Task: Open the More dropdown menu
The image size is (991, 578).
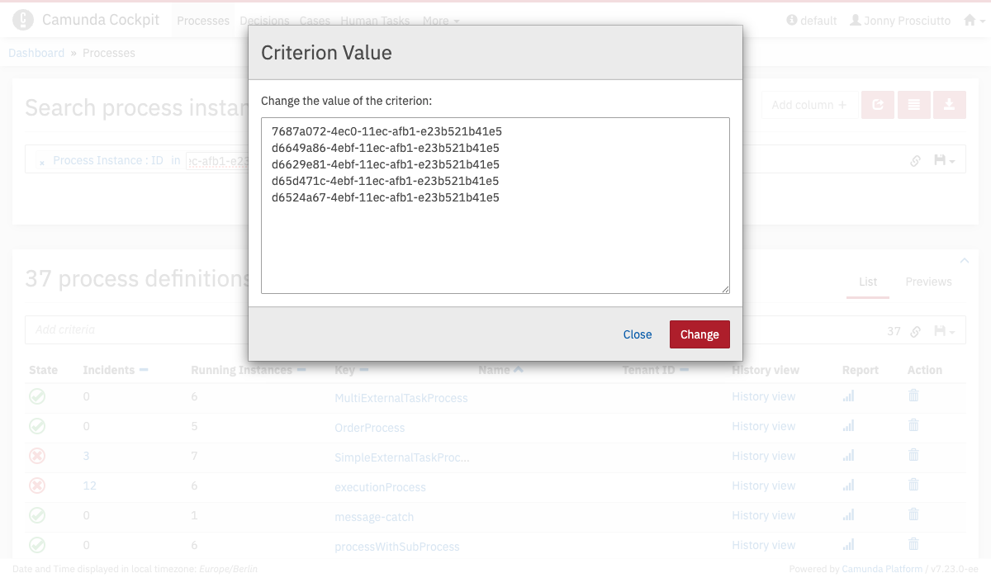Action: click(x=441, y=21)
